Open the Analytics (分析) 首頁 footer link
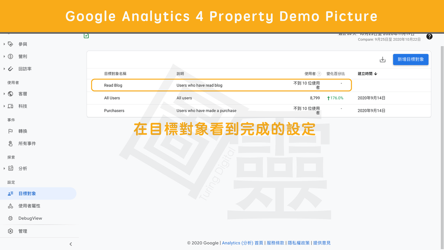Image resolution: width=444 pixels, height=250 pixels. pos(243,243)
